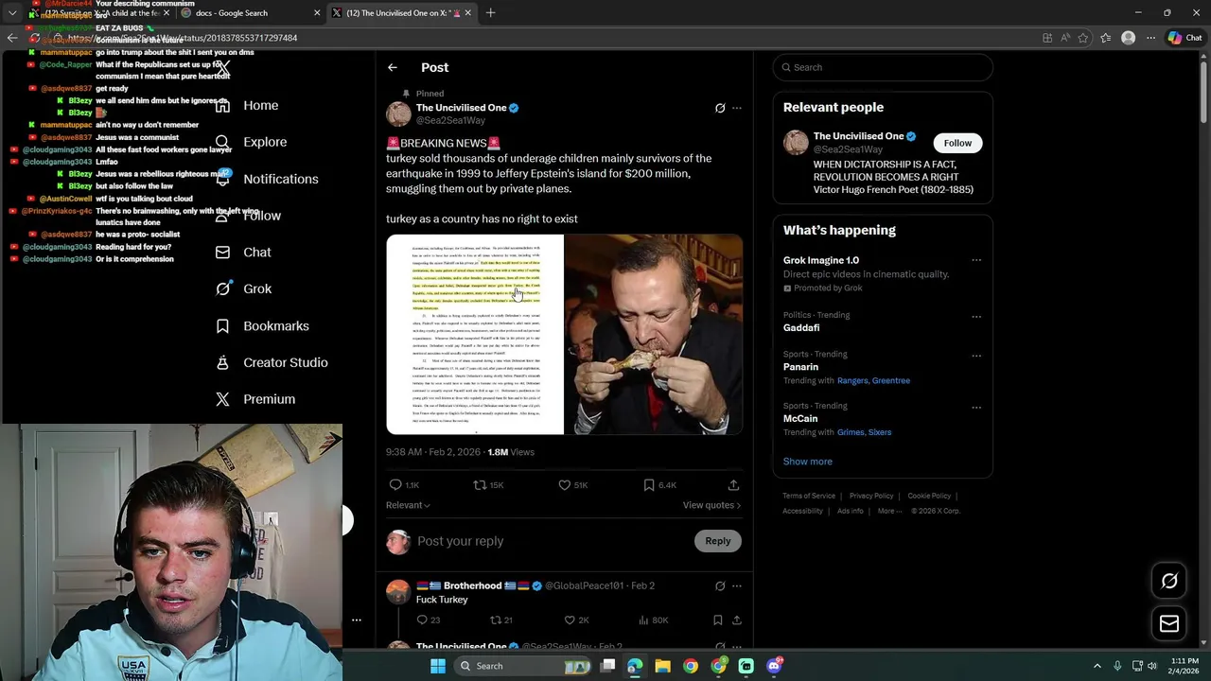Open the McCain trending topic
1211x681 pixels.
click(x=800, y=418)
